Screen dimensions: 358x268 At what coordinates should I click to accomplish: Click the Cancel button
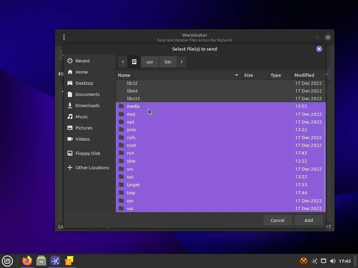(277, 221)
